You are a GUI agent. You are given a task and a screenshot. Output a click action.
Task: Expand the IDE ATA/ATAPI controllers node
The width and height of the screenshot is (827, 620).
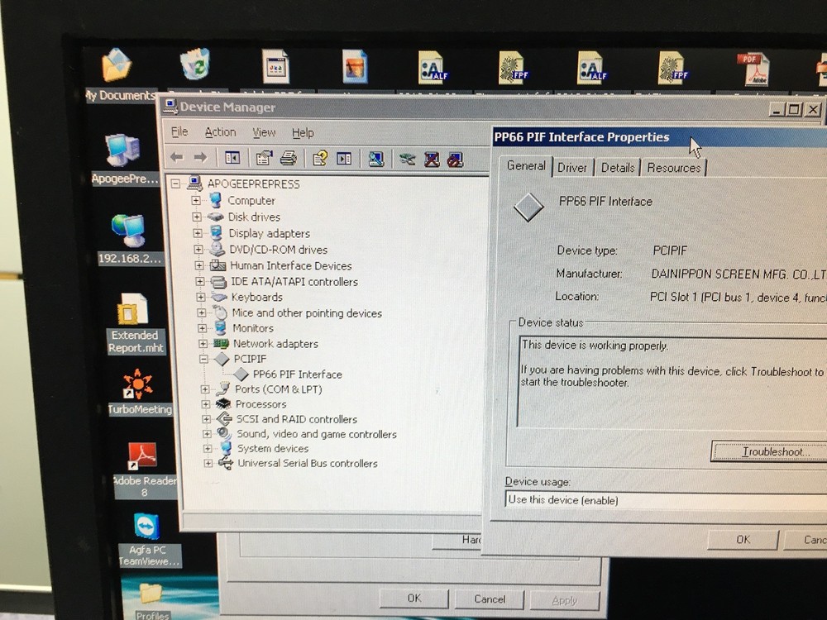(200, 282)
